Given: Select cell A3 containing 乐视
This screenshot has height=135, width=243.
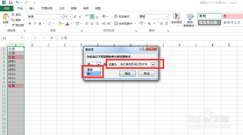Looking at the screenshot, I should tap(16, 57).
